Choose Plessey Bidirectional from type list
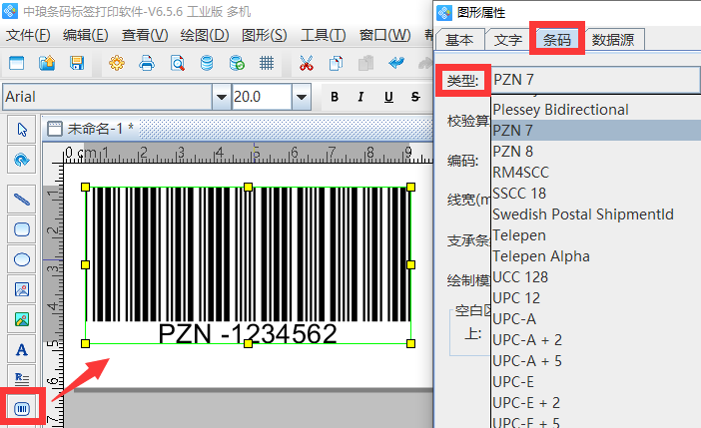Image resolution: width=701 pixels, height=428 pixels. pos(595,110)
